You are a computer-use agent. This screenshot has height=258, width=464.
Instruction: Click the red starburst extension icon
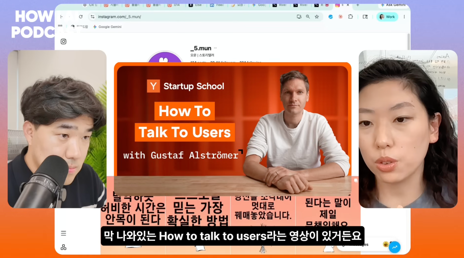(x=340, y=17)
